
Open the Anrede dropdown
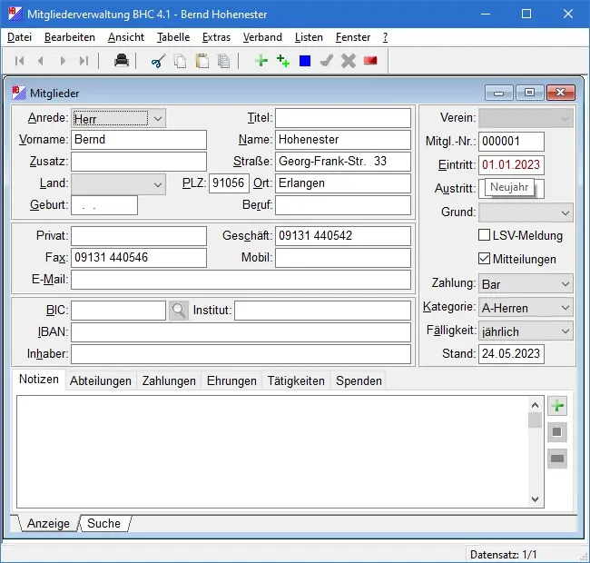(157, 118)
